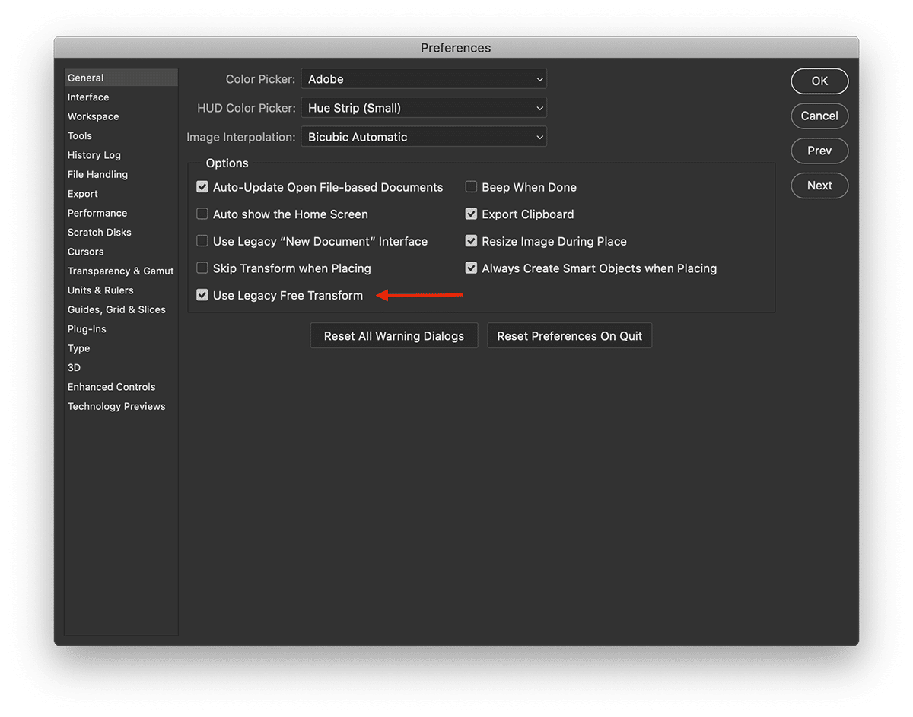
Task: Enable Use Legacy "New Document" Interface
Action: pyautogui.click(x=202, y=241)
